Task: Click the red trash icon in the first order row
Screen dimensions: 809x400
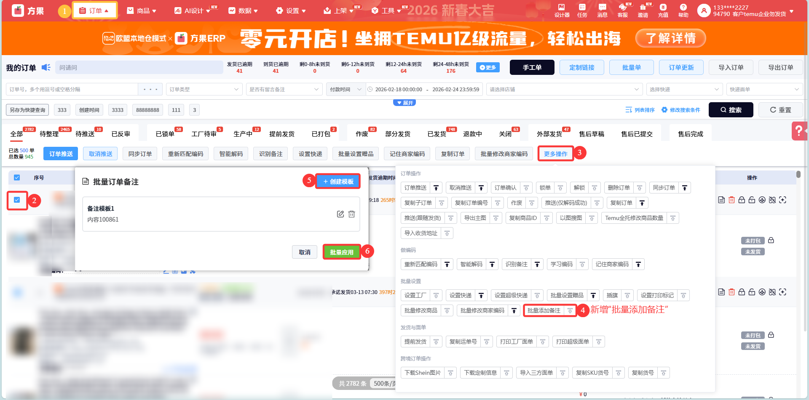Action: pos(731,200)
